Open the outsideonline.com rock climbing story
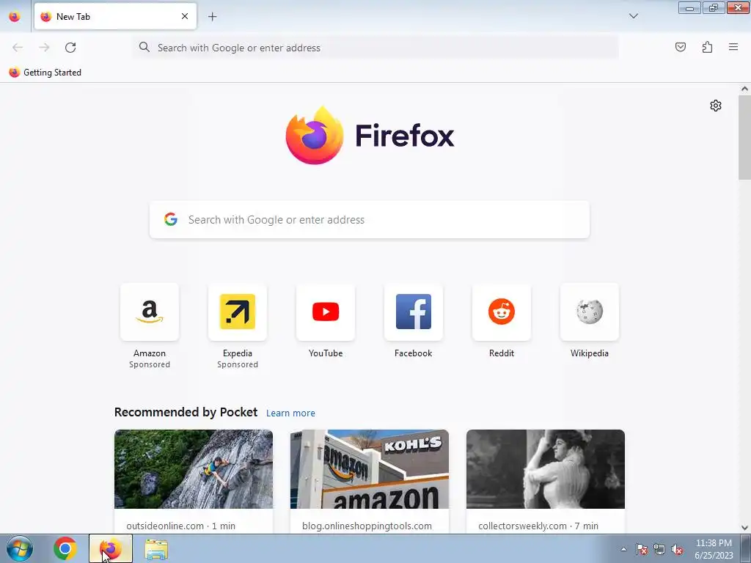The image size is (751, 563). click(x=194, y=481)
